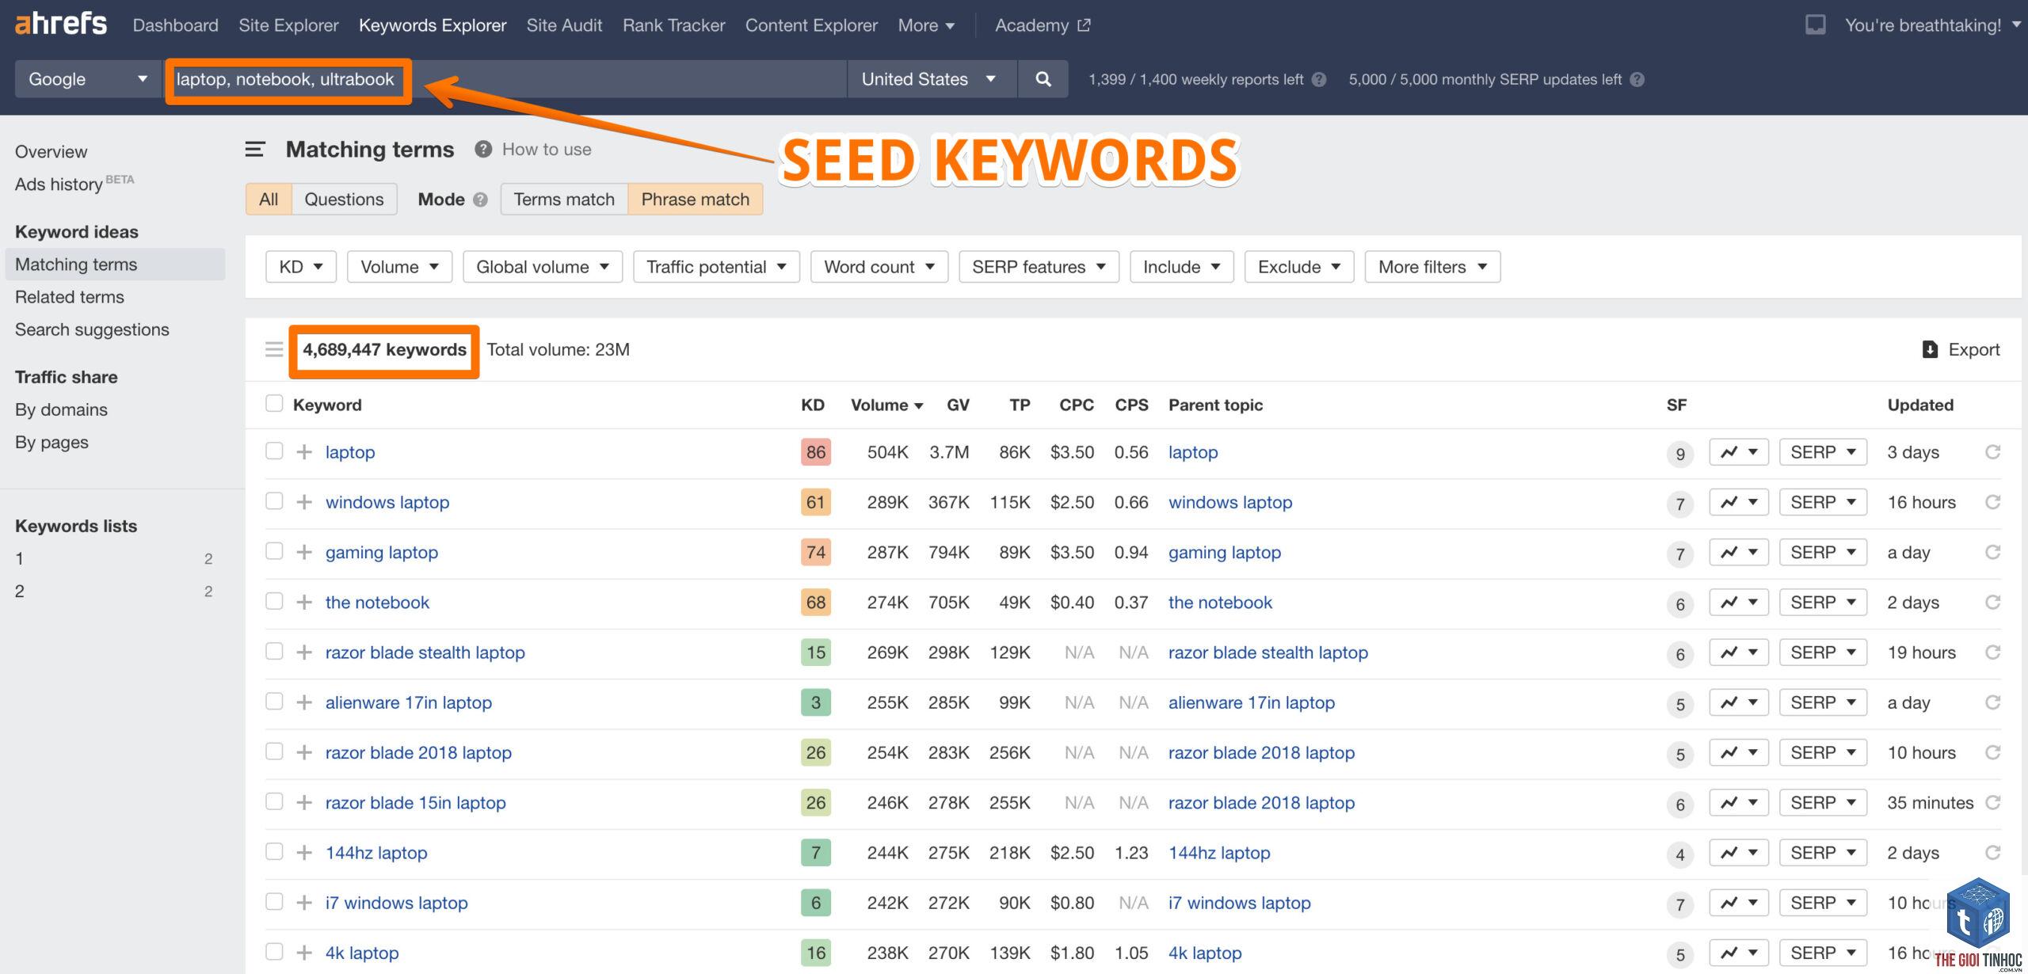Open the United States country dropdown
Screen dimensions: 2028x974
click(932, 79)
